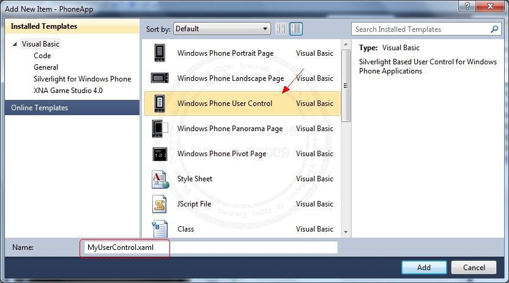The width and height of the screenshot is (509, 283).
Task: Select the Visual Basic category
Action: [x=40, y=44]
